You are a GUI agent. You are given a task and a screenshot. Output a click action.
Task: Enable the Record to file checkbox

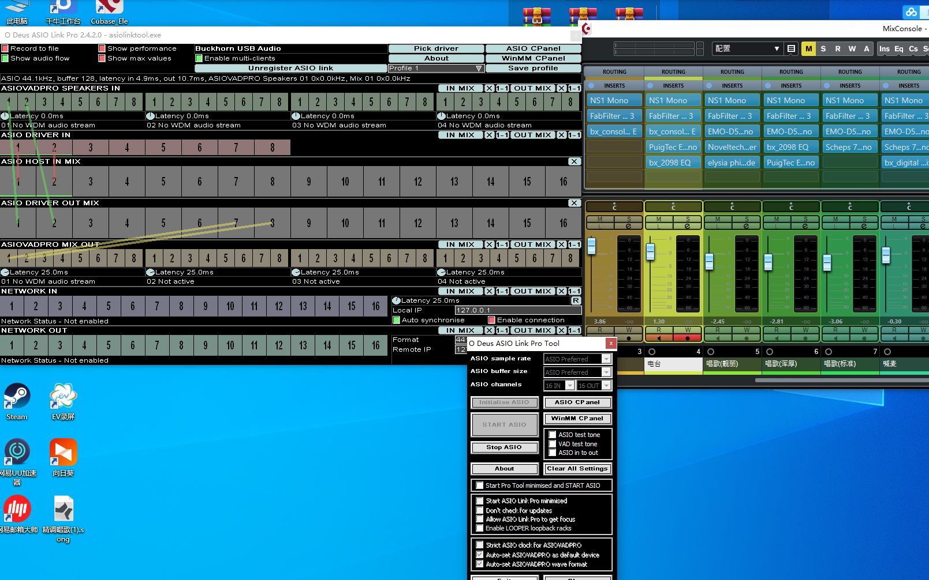[x=5, y=48]
